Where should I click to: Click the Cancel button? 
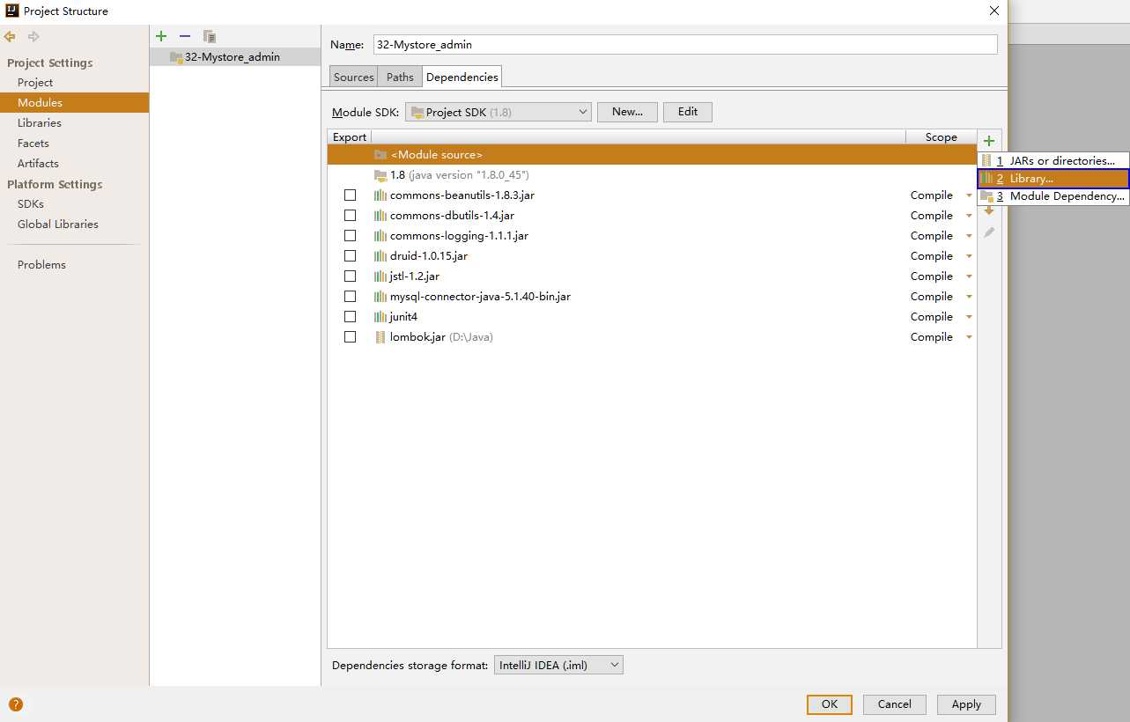(x=895, y=704)
